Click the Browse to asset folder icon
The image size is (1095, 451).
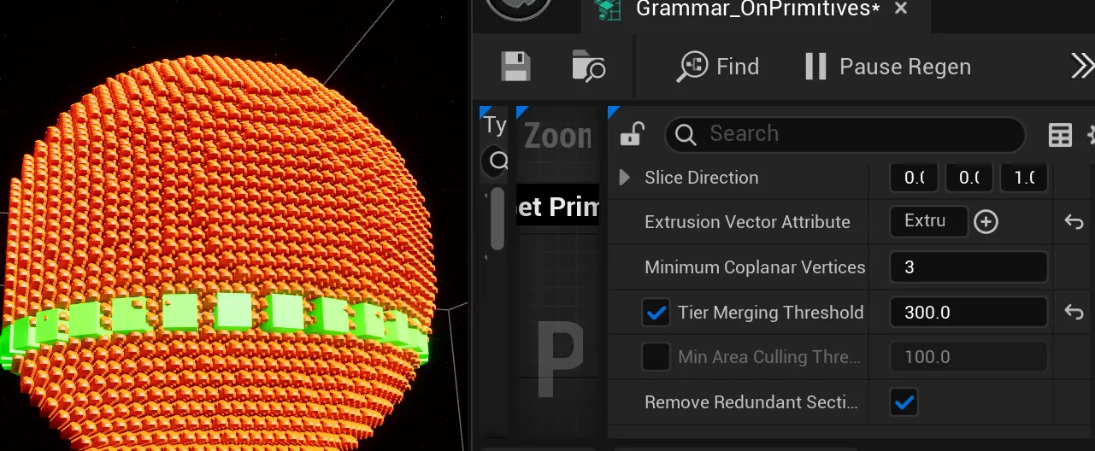click(588, 67)
